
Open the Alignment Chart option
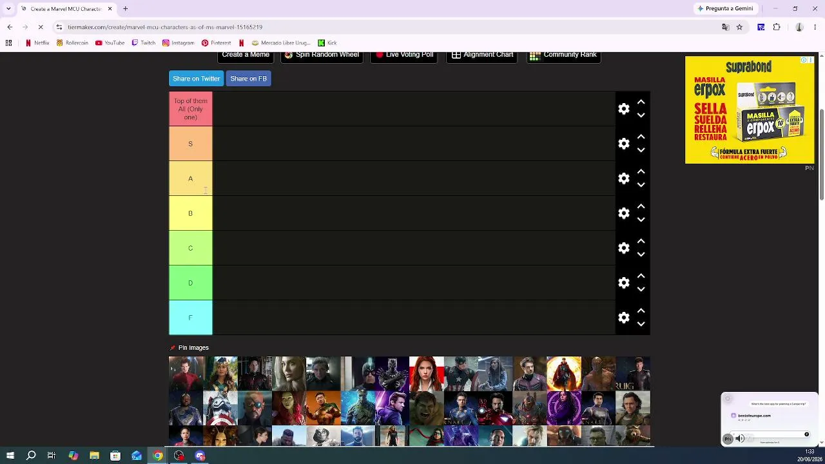pyautogui.click(x=482, y=56)
